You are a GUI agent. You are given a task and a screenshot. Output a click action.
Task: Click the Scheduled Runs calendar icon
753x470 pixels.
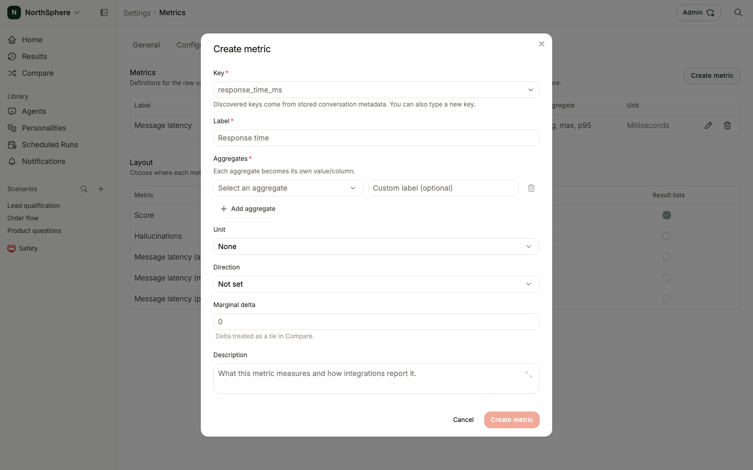click(x=12, y=145)
